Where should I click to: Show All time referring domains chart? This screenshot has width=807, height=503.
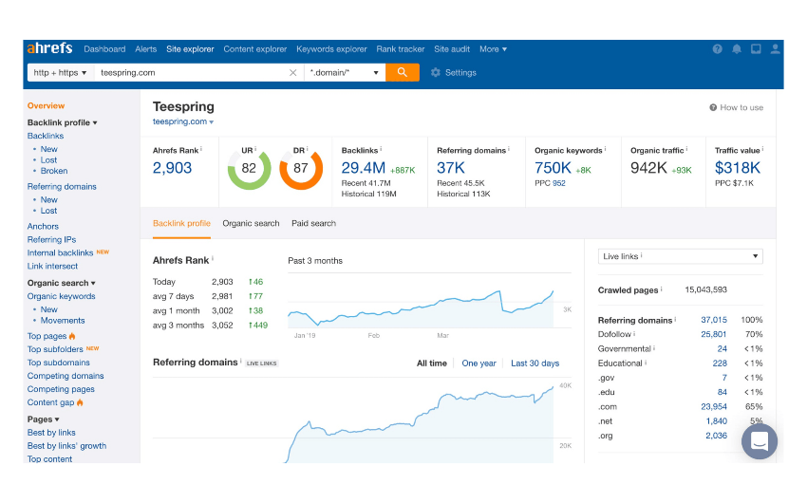[x=432, y=363]
